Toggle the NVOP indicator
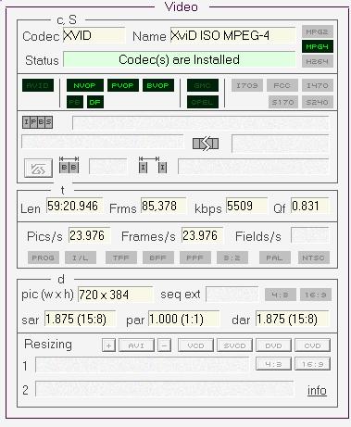 pos(85,85)
